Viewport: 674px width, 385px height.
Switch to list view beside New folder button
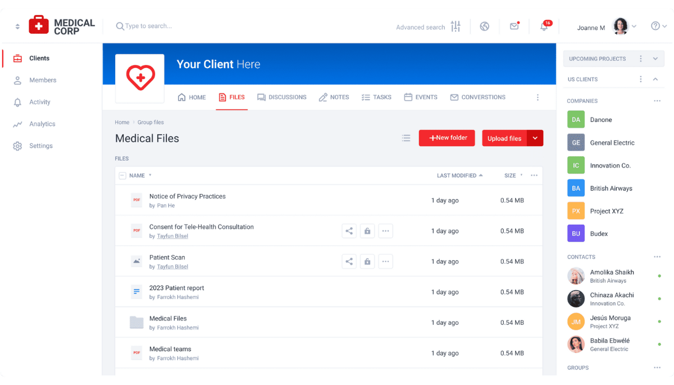pyautogui.click(x=406, y=138)
